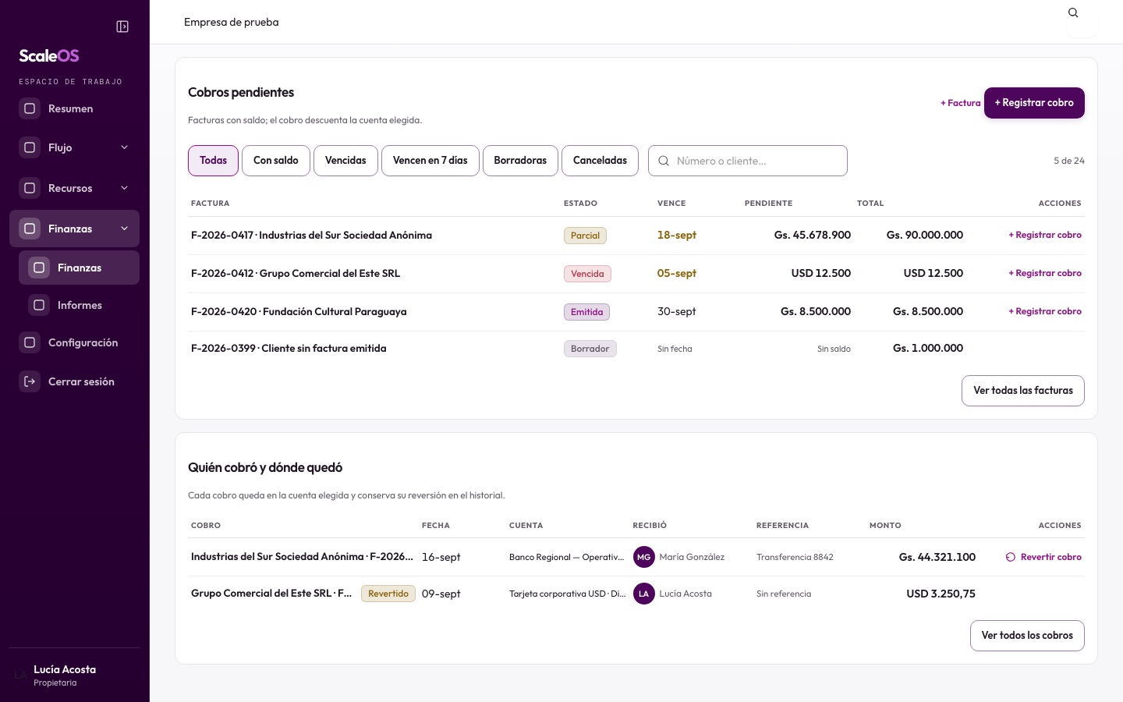Click the + Factura link
Image resolution: width=1123 pixels, height=702 pixels.
point(961,103)
